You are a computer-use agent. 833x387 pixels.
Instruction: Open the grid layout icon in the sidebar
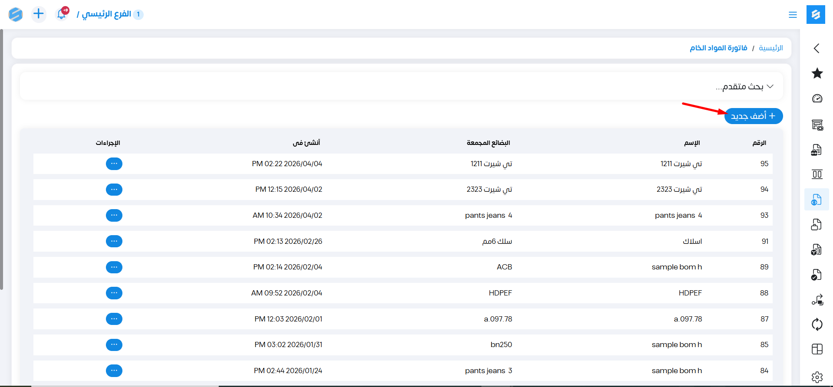(817, 349)
